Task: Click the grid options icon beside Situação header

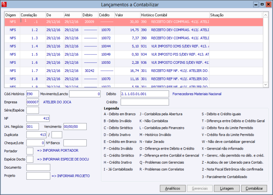Action: (265, 15)
